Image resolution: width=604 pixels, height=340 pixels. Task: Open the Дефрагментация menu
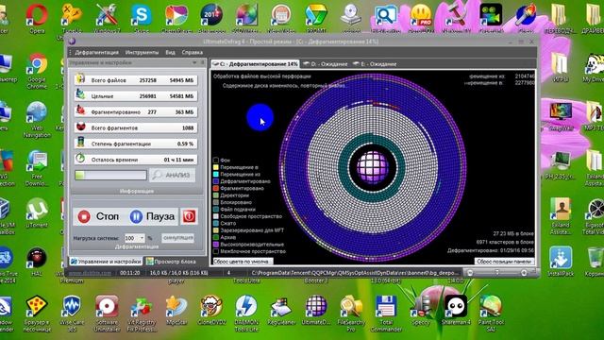(x=96, y=53)
